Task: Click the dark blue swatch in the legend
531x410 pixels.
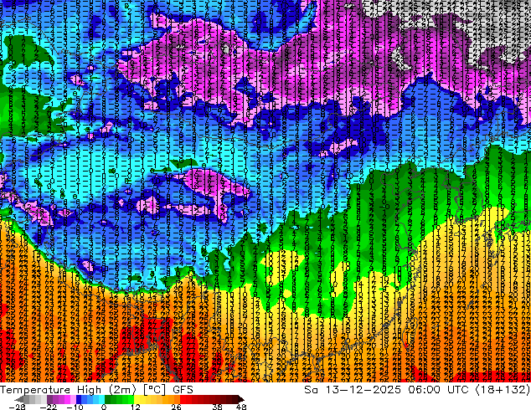Action: tap(79, 399)
